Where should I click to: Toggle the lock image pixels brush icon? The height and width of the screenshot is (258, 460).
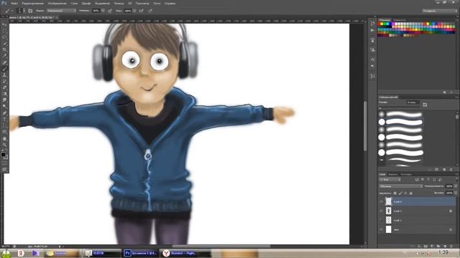(400, 193)
